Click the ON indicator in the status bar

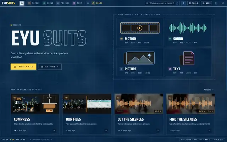pyautogui.click(x=12, y=140)
